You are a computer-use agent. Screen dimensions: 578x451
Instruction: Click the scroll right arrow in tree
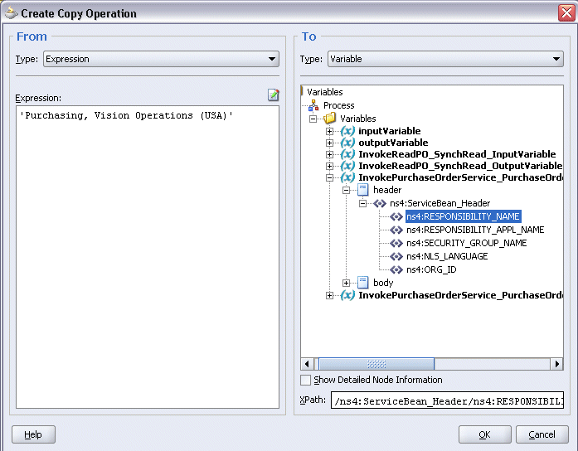click(x=556, y=364)
